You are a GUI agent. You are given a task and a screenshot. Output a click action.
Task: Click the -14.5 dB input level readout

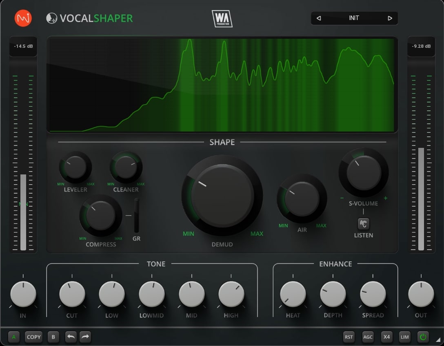coord(23,47)
